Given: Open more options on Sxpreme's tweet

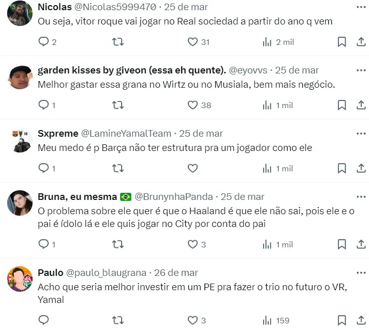Looking at the screenshot, I should (361, 134).
